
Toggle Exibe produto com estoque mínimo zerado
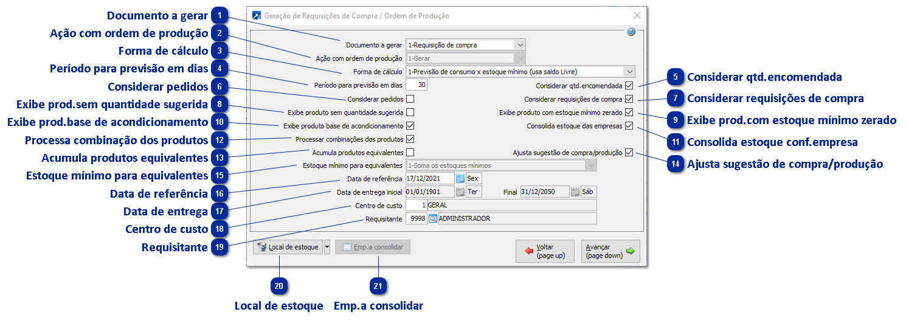point(629,113)
